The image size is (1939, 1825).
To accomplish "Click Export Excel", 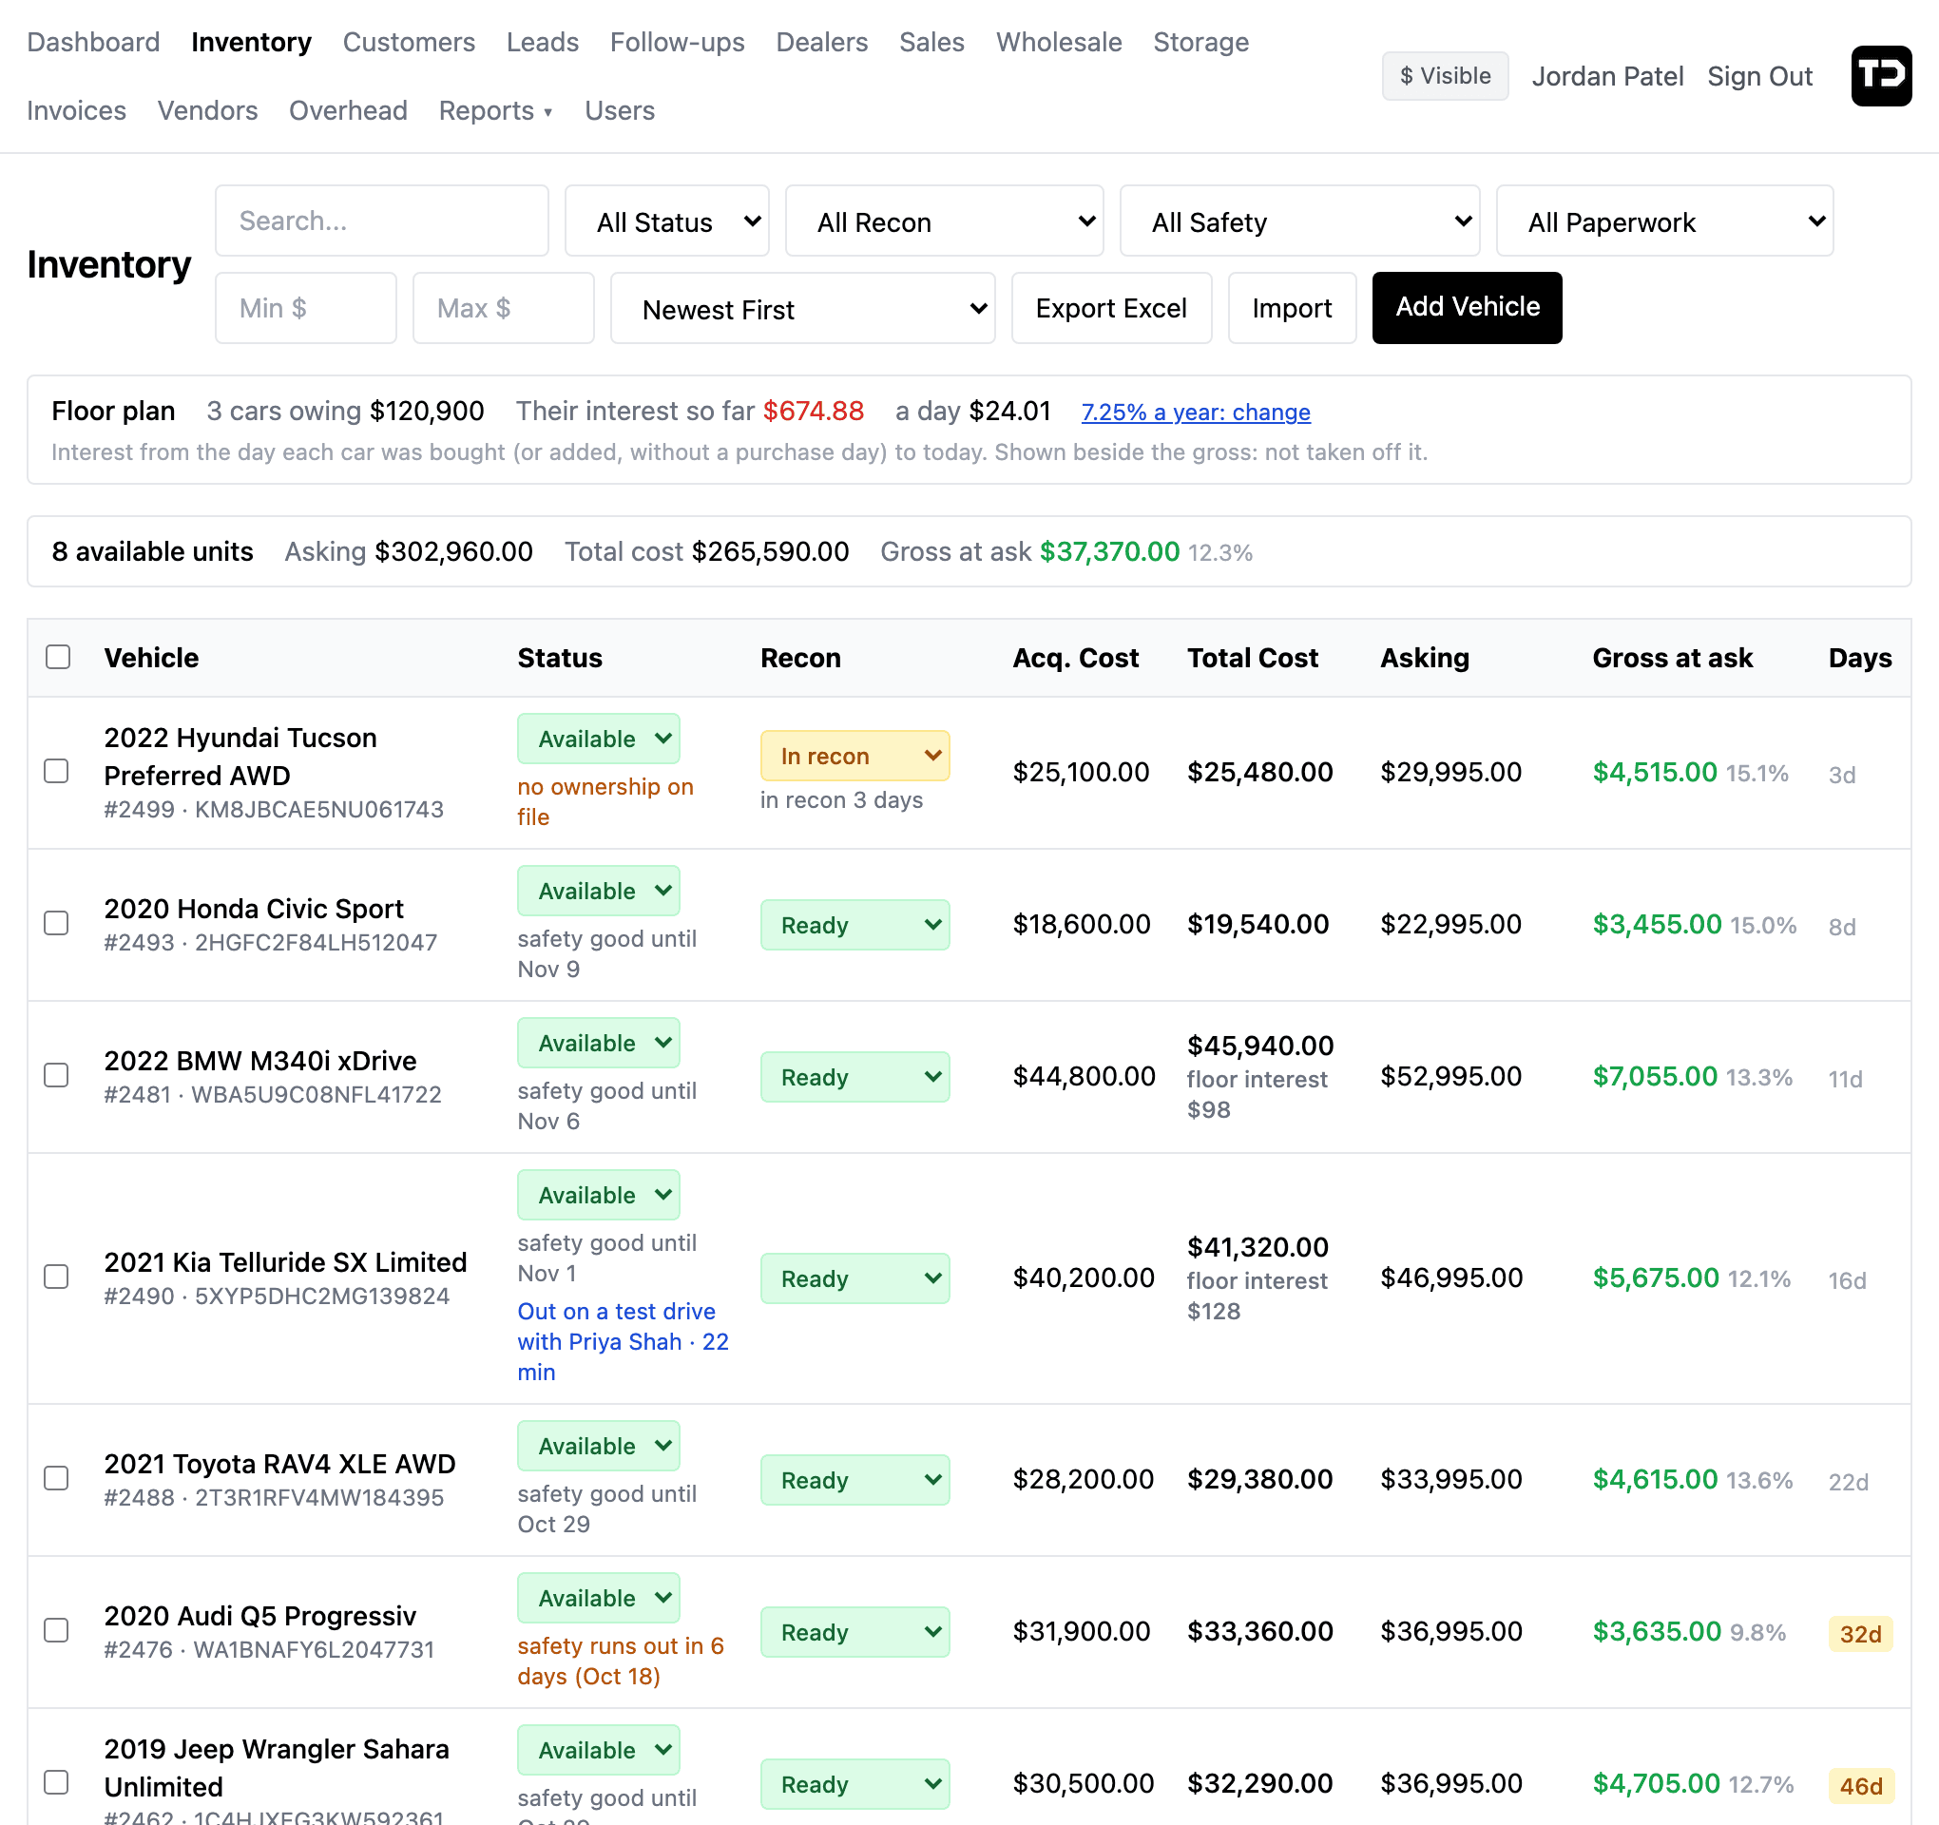I will [1111, 308].
